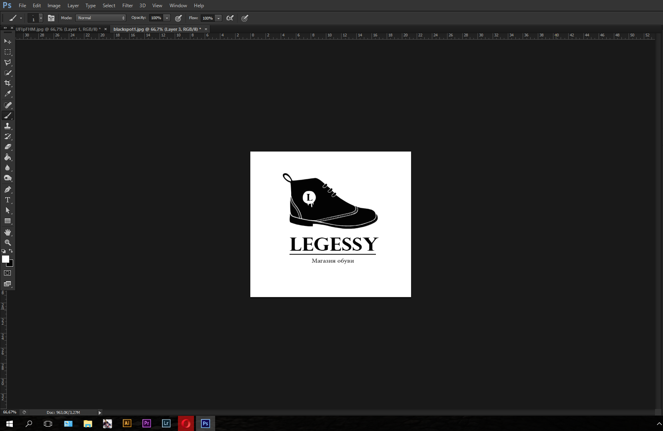Open Illustrator from the taskbar
Screen dimensions: 663x431
pyautogui.click(x=127, y=423)
